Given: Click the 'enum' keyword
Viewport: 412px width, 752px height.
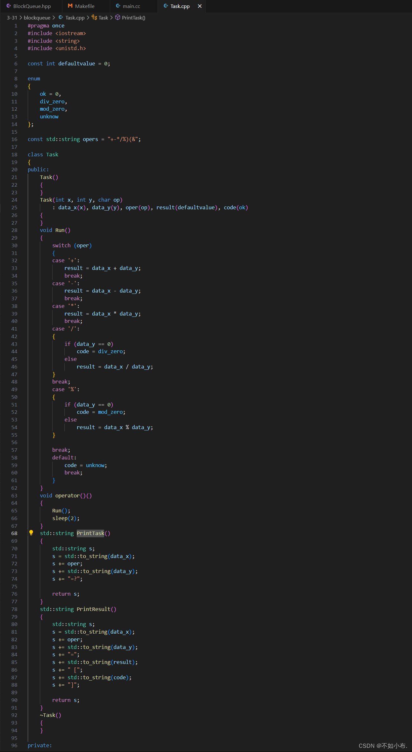Looking at the screenshot, I should click(34, 78).
